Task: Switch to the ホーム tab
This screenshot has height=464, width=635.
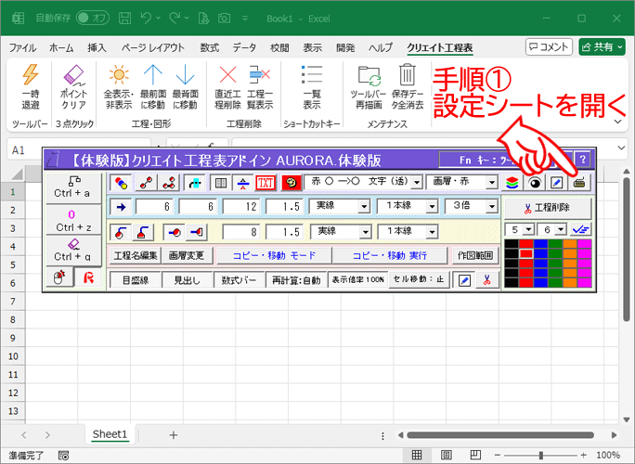Action: coord(61,47)
